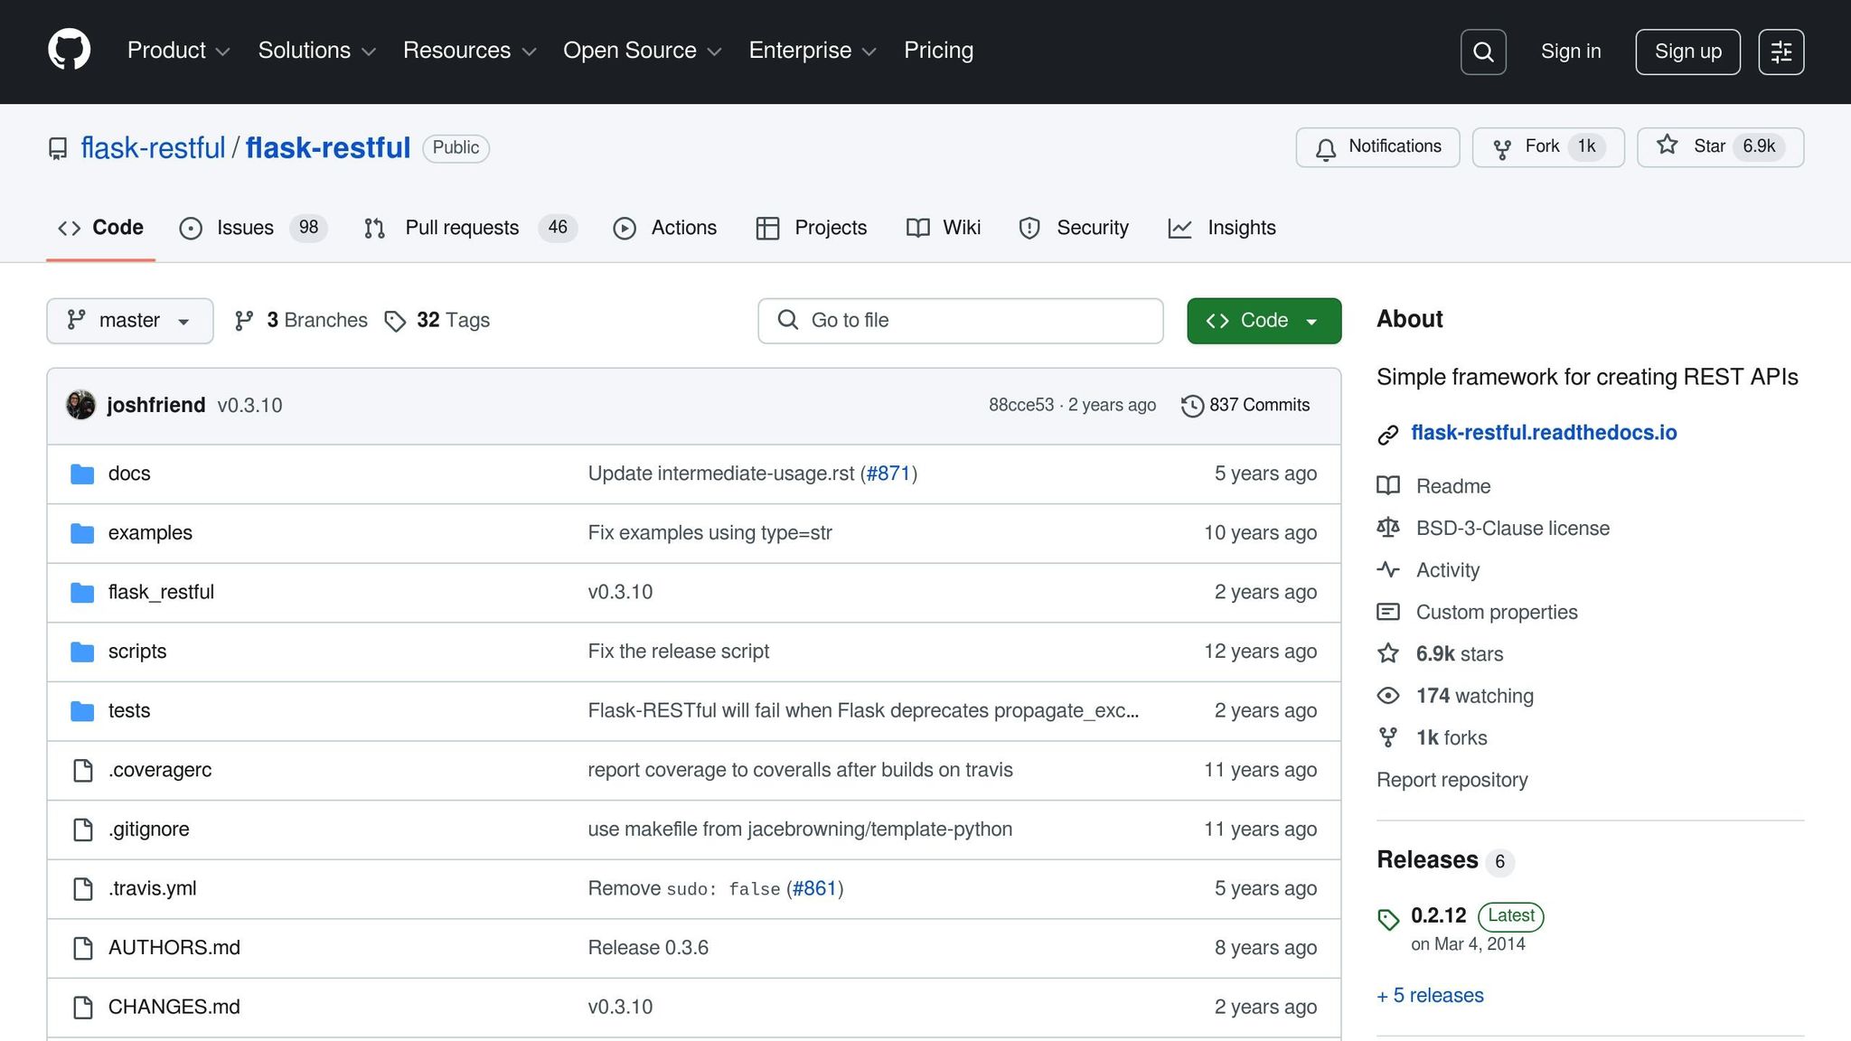This screenshot has height=1041, width=1851.
Task: Click the Star icon
Action: tap(1668, 145)
